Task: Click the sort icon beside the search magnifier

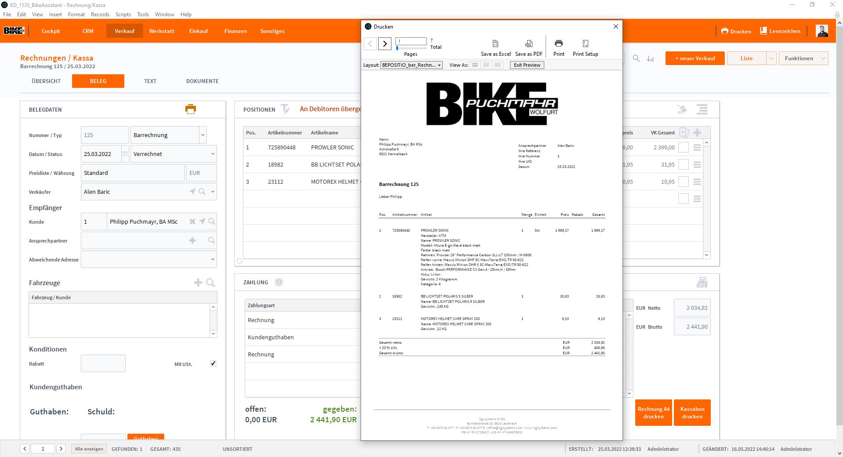Action: pyautogui.click(x=651, y=58)
